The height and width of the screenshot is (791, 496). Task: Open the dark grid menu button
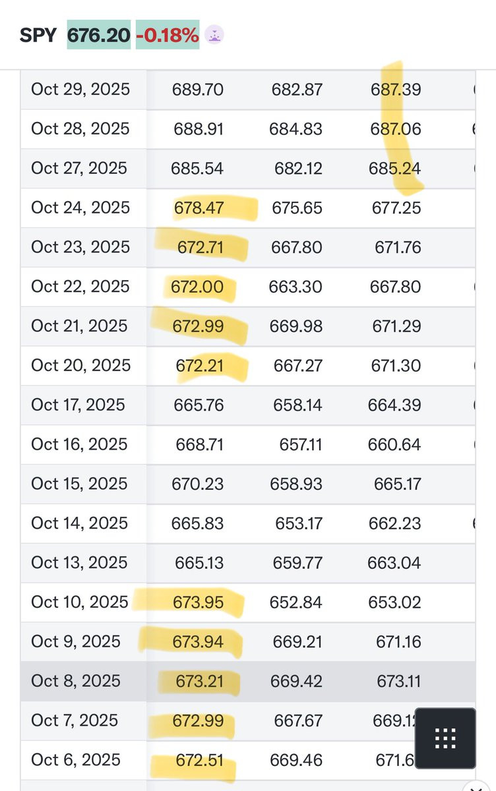[x=445, y=738]
